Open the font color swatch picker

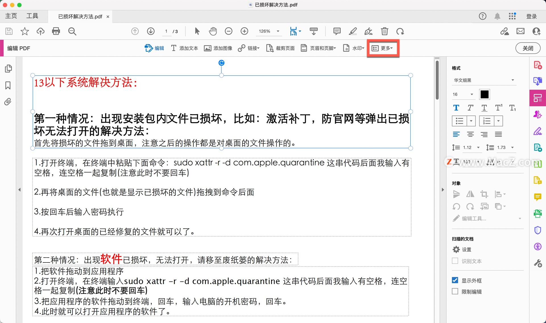tap(484, 94)
